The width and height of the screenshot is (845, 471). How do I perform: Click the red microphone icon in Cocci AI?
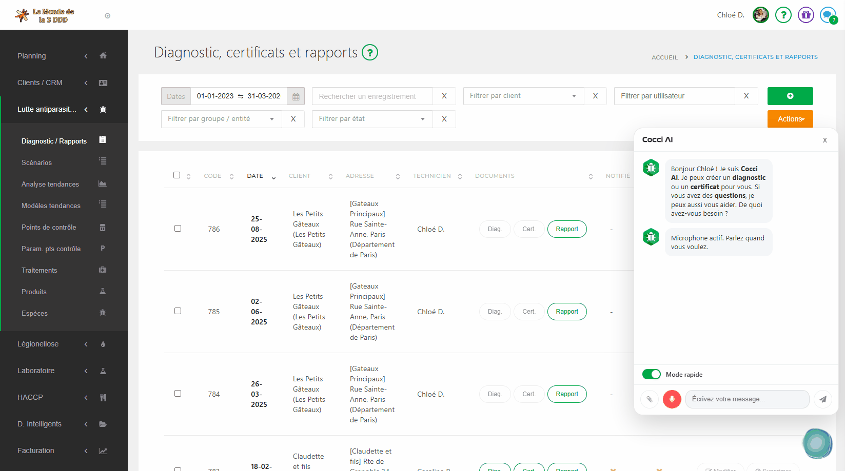click(x=672, y=399)
